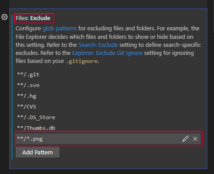The width and height of the screenshot is (214, 174).
Task: Select the **/.git exclude pattern row
Action: tap(108, 75)
